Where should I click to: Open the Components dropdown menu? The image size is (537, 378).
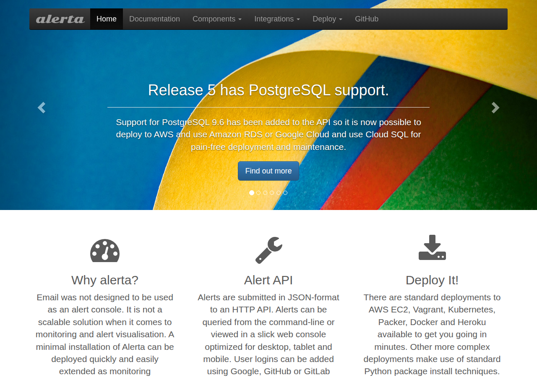(217, 19)
